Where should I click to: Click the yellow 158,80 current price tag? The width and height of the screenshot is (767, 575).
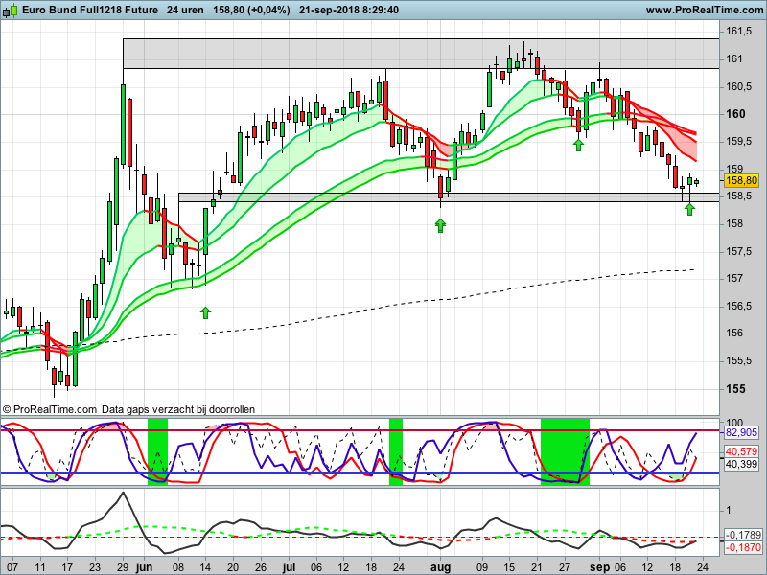(741, 180)
